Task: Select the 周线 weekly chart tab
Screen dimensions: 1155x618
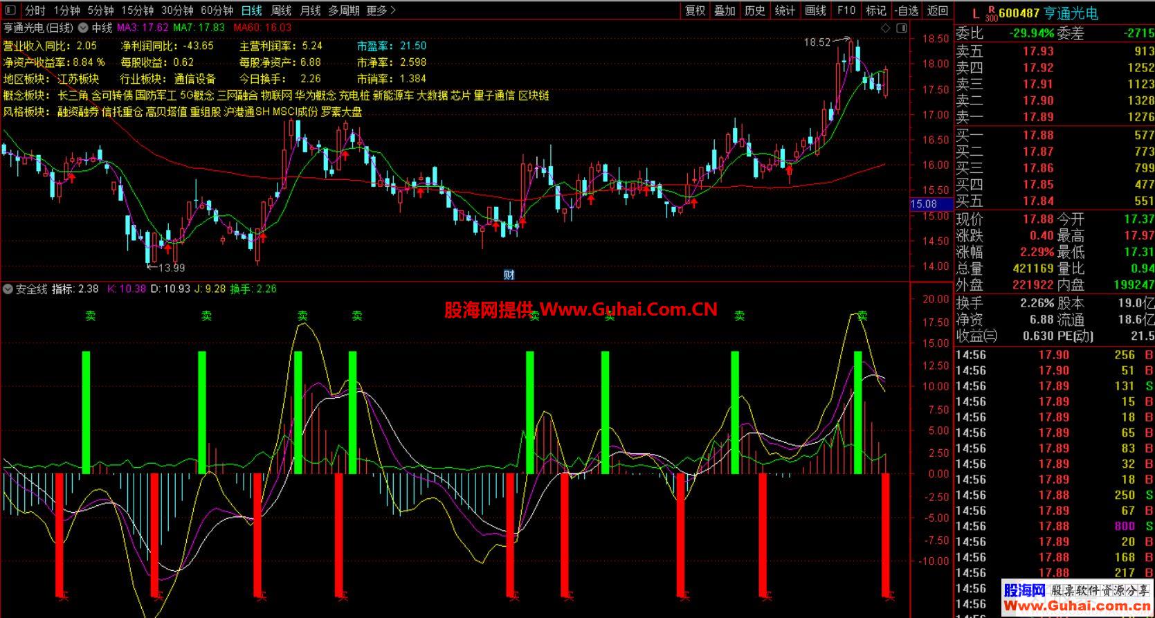Action: click(x=281, y=10)
